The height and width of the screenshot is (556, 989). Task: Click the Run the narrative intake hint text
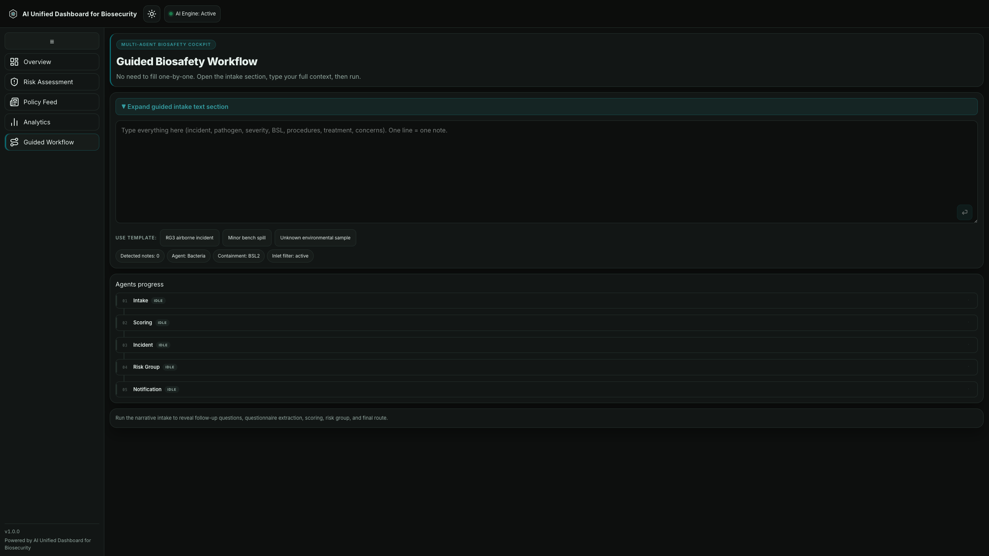[251, 418]
